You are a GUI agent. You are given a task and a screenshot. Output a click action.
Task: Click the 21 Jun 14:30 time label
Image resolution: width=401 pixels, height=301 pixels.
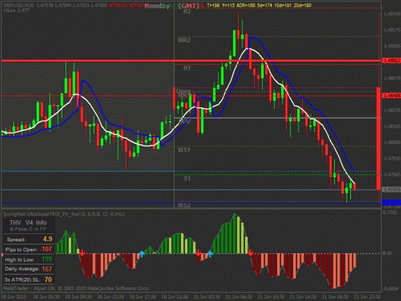pyautogui.click(x=303, y=297)
